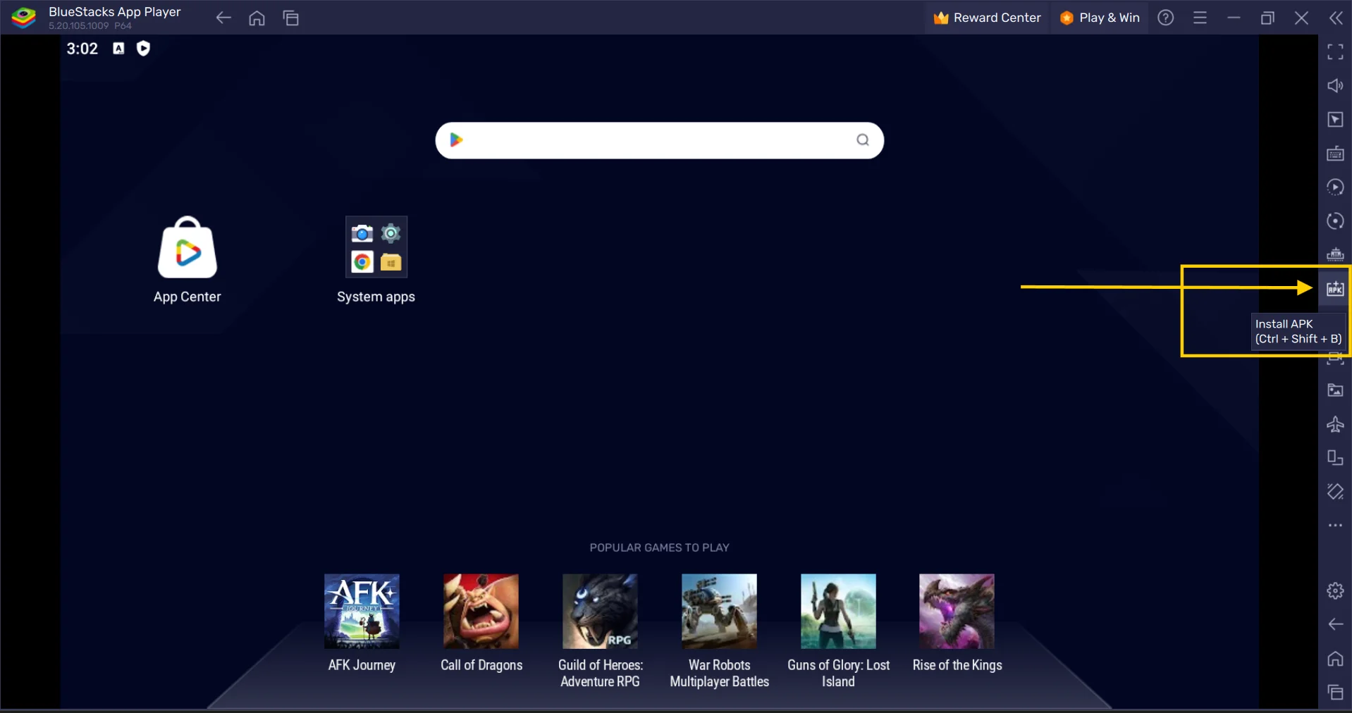This screenshot has width=1352, height=713.
Task: Click the Install APK sidebar icon
Action: 1335,288
